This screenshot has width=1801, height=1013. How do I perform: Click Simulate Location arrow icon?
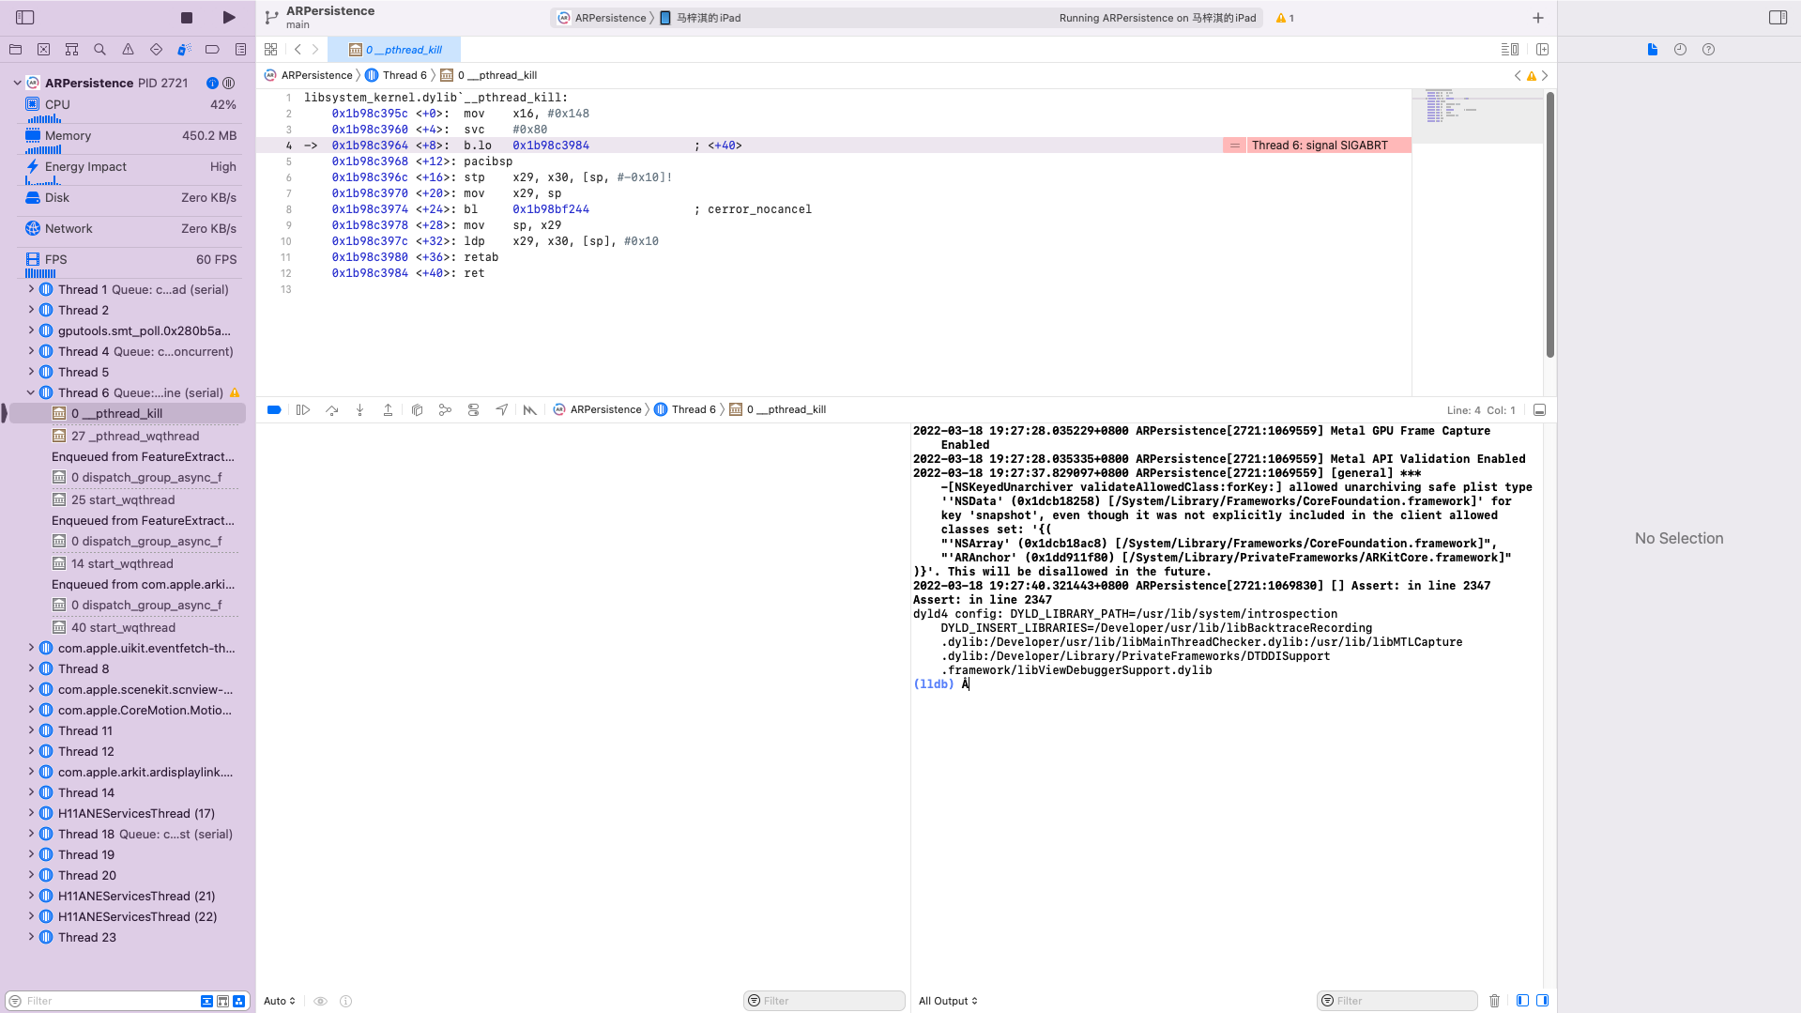(502, 410)
